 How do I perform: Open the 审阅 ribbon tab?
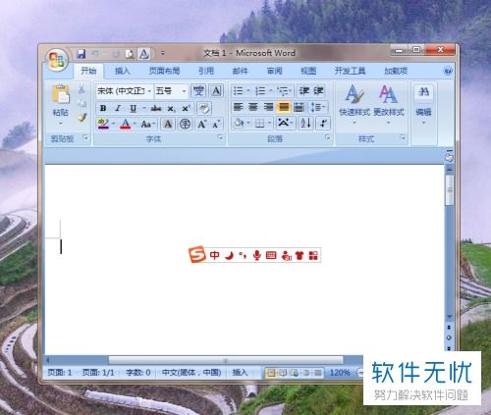274,71
